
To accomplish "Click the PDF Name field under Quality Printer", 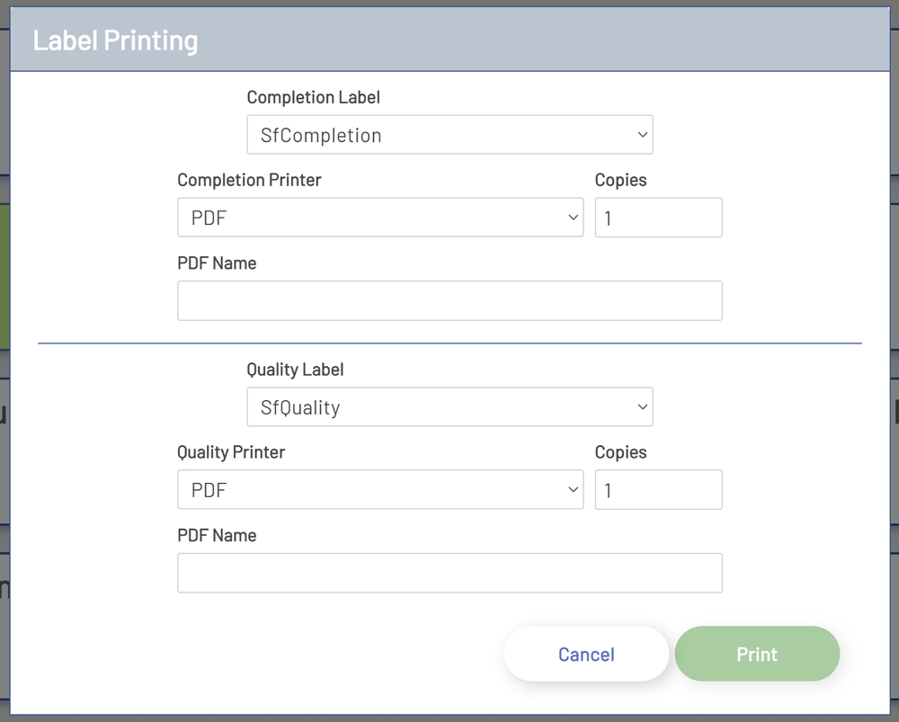I will point(449,573).
